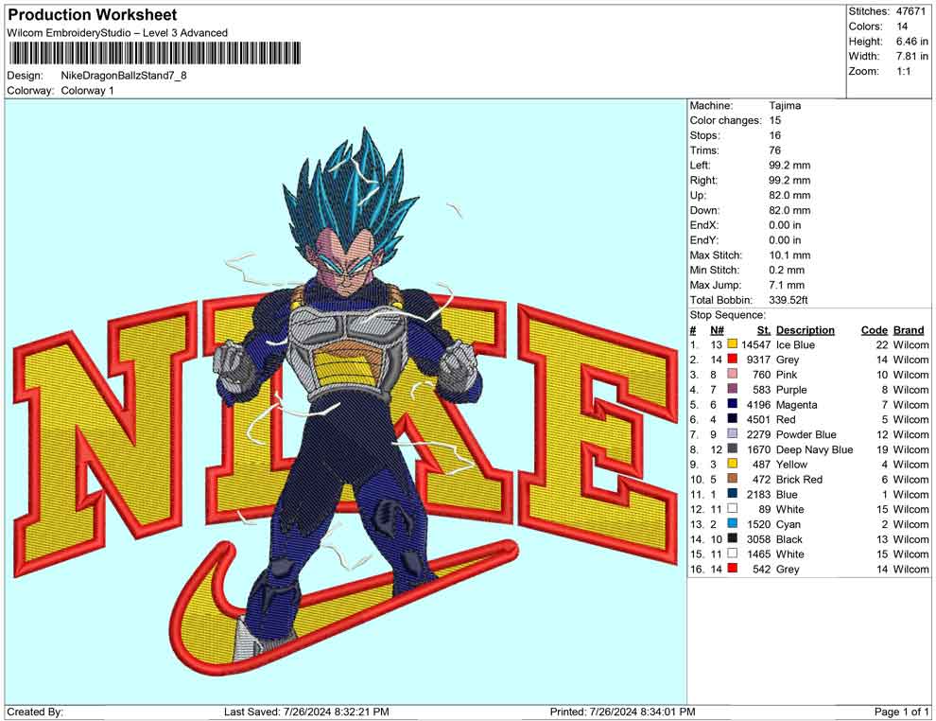Pick the Yellow swatch in stop 9
The width and height of the screenshot is (936, 721).
(733, 465)
